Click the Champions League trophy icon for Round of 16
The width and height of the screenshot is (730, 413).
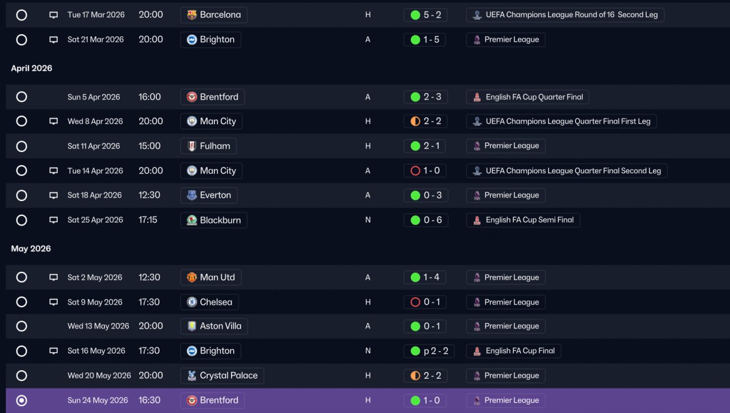[477, 15]
